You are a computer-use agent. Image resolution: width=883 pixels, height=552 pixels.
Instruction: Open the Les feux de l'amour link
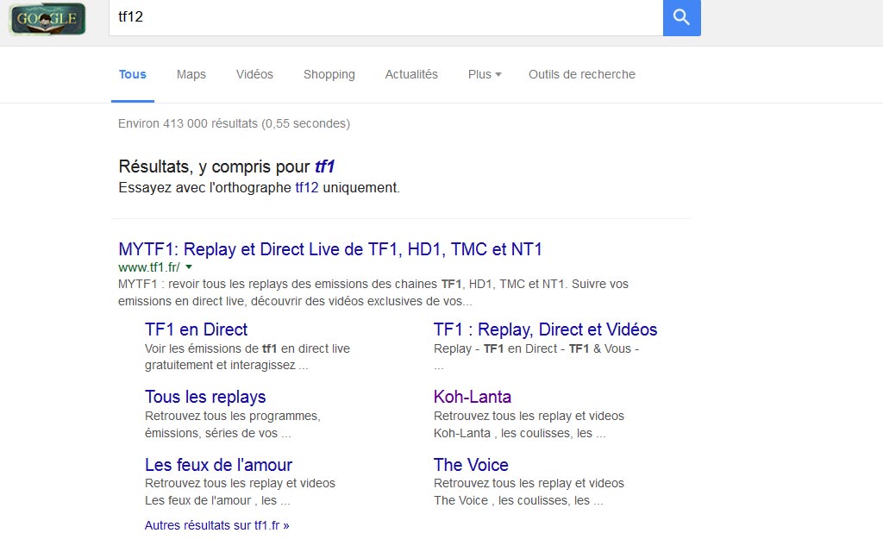pyautogui.click(x=218, y=465)
